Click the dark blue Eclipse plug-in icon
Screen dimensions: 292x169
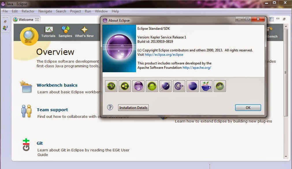pos(193,86)
